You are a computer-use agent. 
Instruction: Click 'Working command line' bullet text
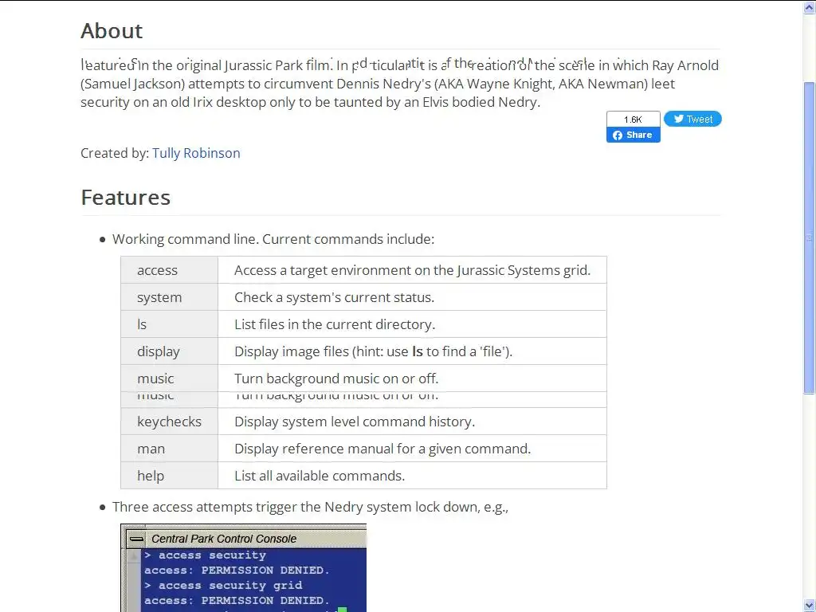[x=273, y=239]
